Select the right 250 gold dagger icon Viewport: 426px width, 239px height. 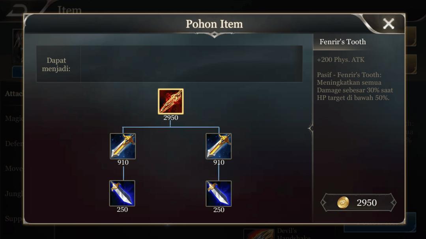(x=219, y=193)
